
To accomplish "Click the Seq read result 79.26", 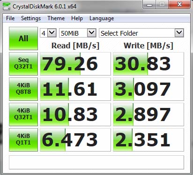I will [75, 64].
